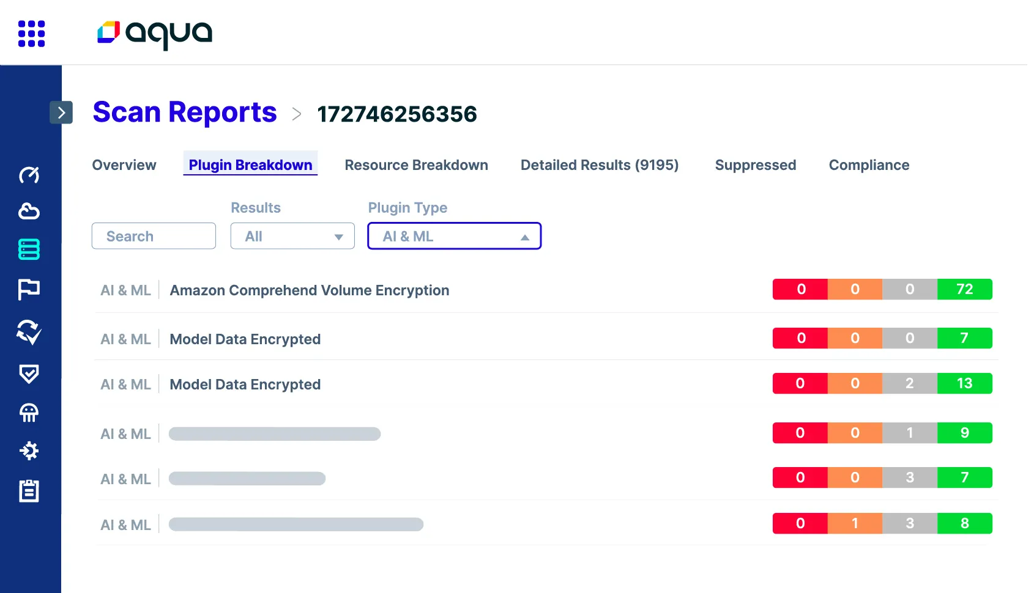The image size is (1034, 593).
Task: Click the gray 0 count in Amazon Comprehend row
Action: pyautogui.click(x=910, y=289)
